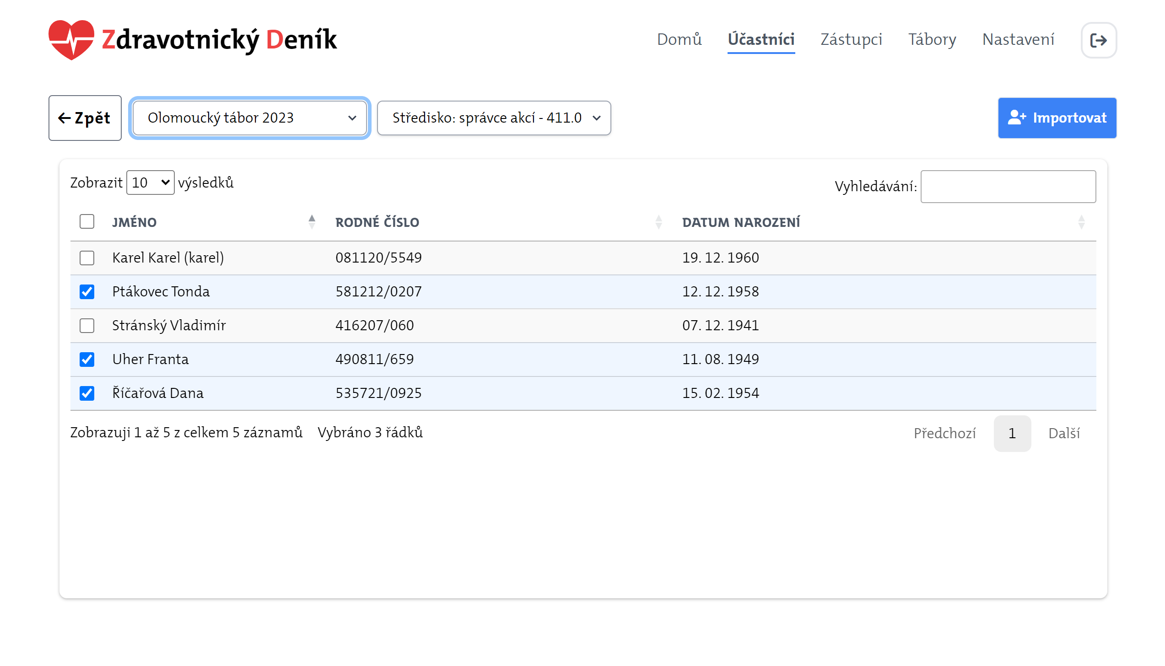This screenshot has height=666, width=1165.
Task: Check the Karel Karel (karel) row checkbox
Action: [x=87, y=258]
